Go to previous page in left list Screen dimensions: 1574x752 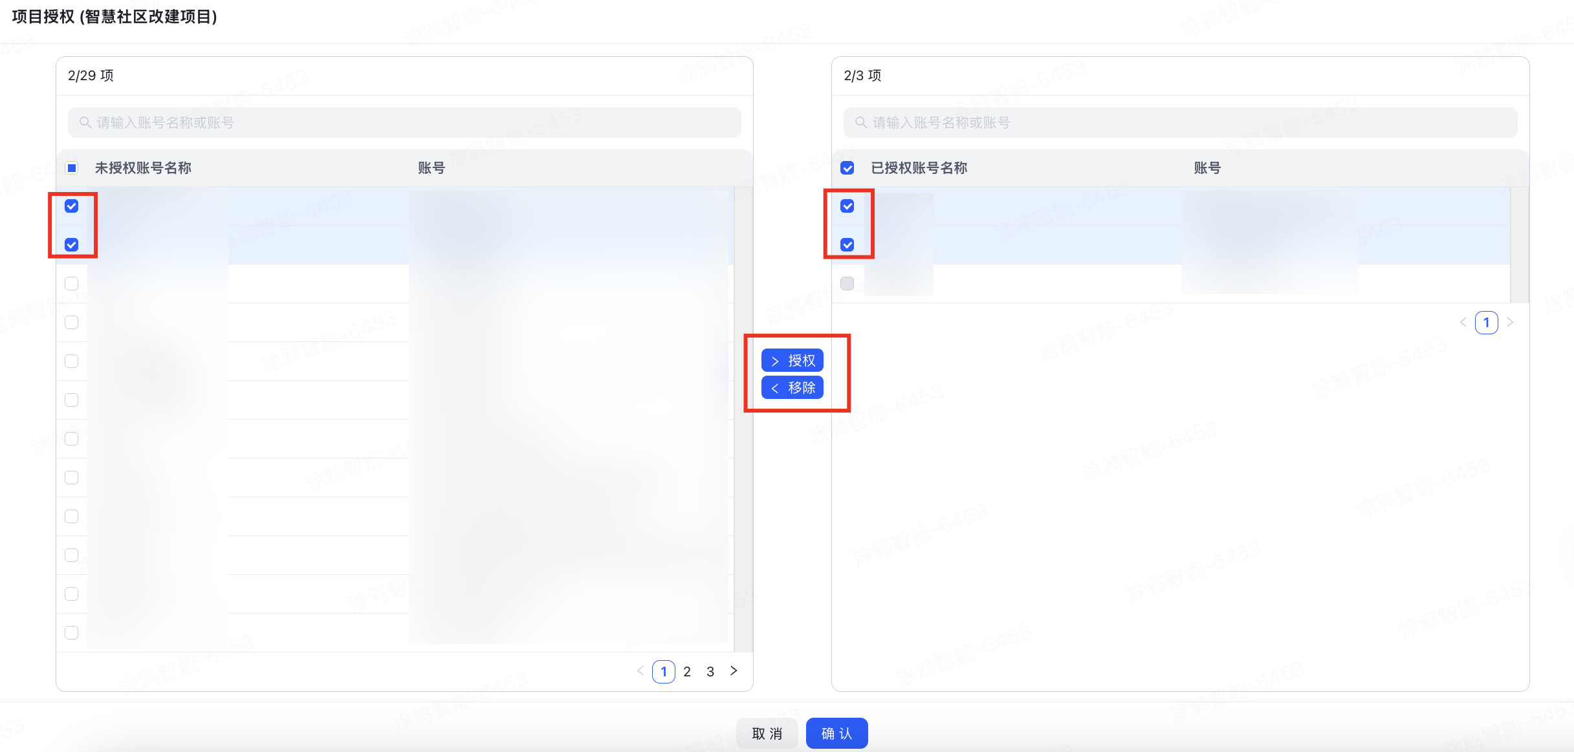pos(640,671)
